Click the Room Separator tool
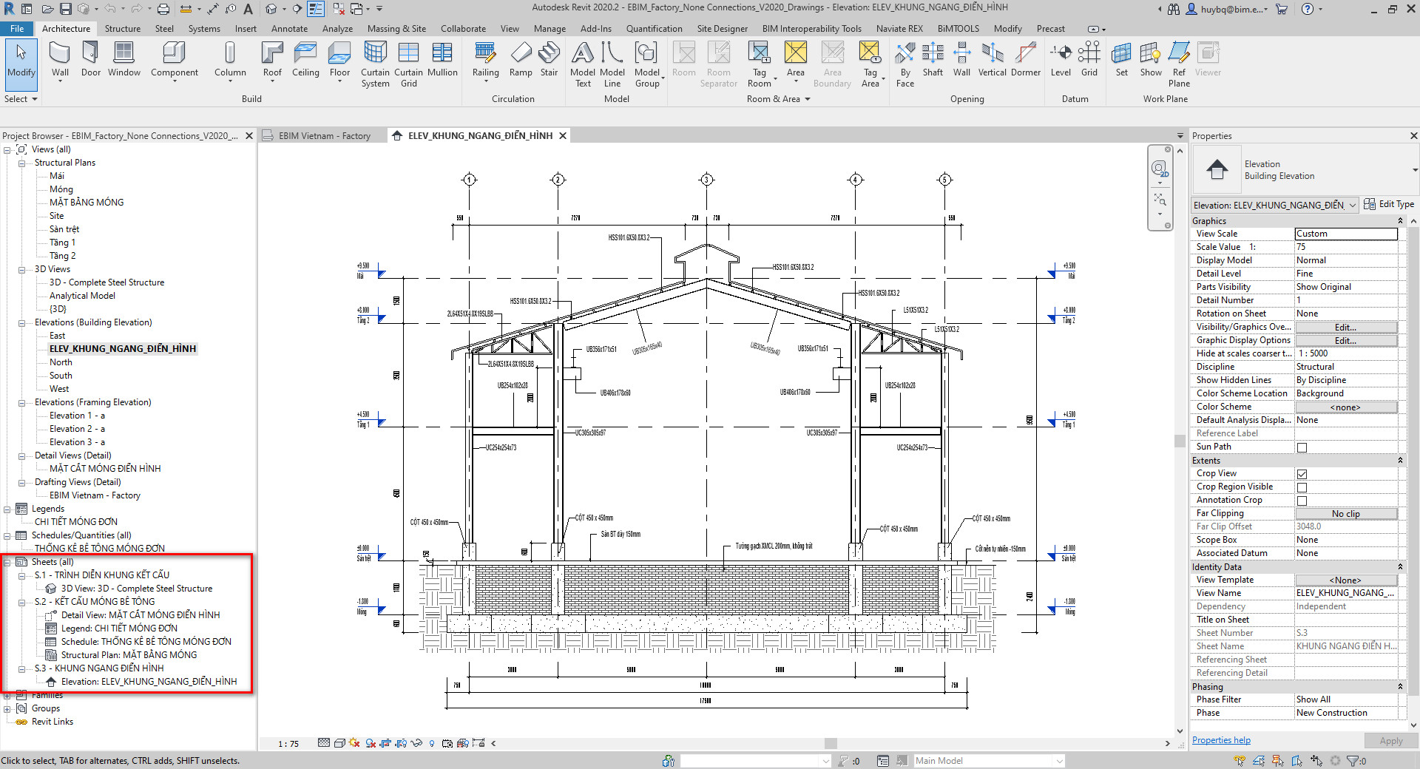1420x769 pixels. tap(718, 59)
